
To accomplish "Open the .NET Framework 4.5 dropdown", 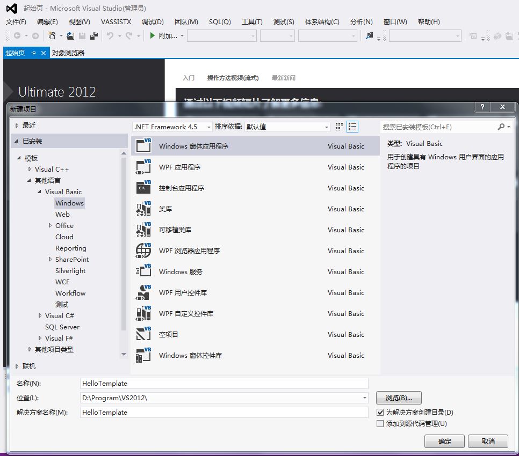I will (172, 127).
